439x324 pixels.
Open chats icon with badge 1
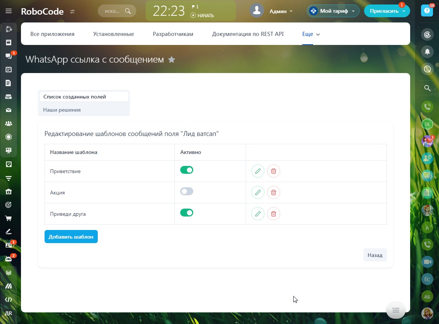[9, 56]
